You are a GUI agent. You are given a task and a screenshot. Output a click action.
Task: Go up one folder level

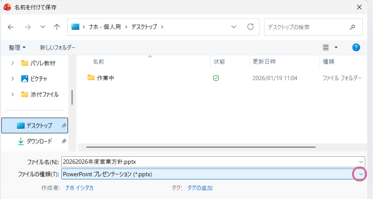(x=57, y=27)
